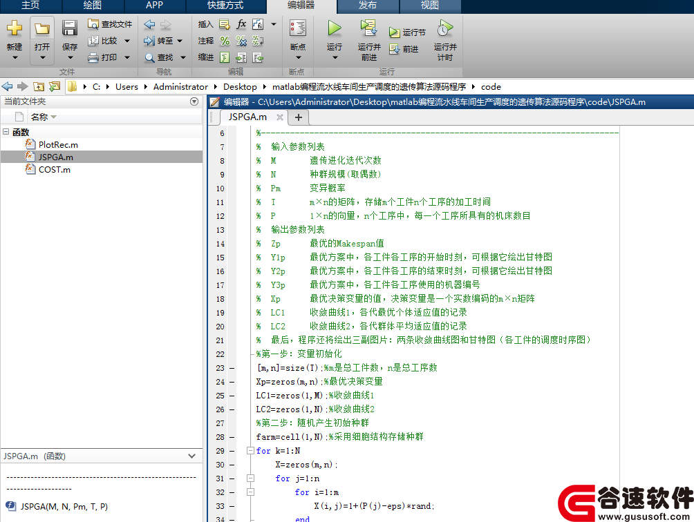Click the Compare (比较) icon
The height and width of the screenshot is (522, 694).
coord(93,41)
